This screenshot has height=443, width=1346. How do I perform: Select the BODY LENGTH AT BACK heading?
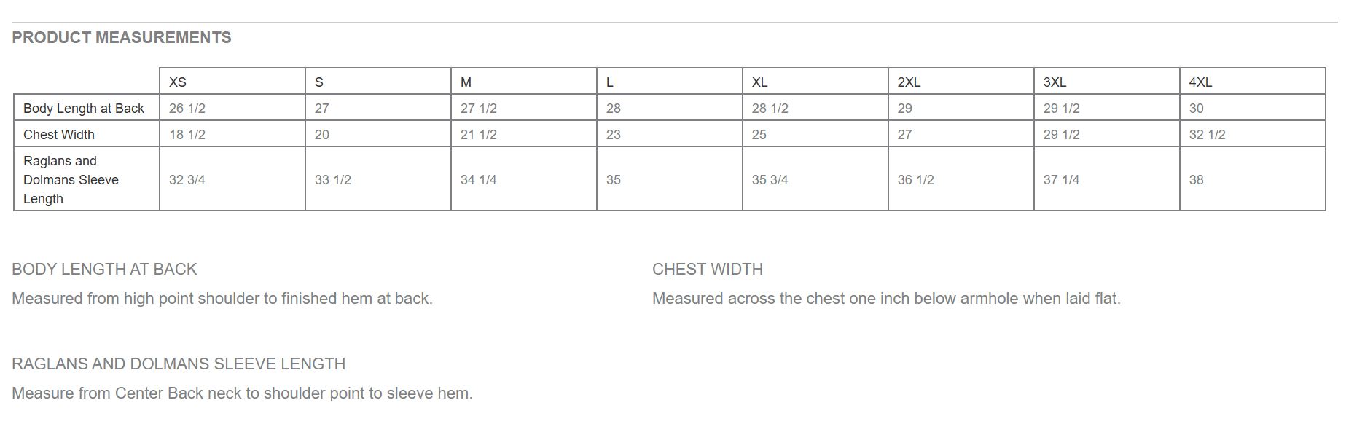click(x=104, y=269)
